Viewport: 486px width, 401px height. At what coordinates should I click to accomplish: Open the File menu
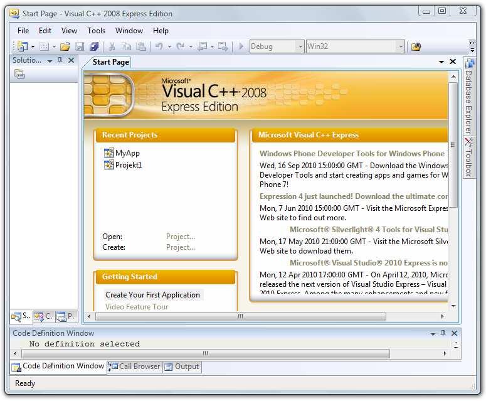[23, 31]
